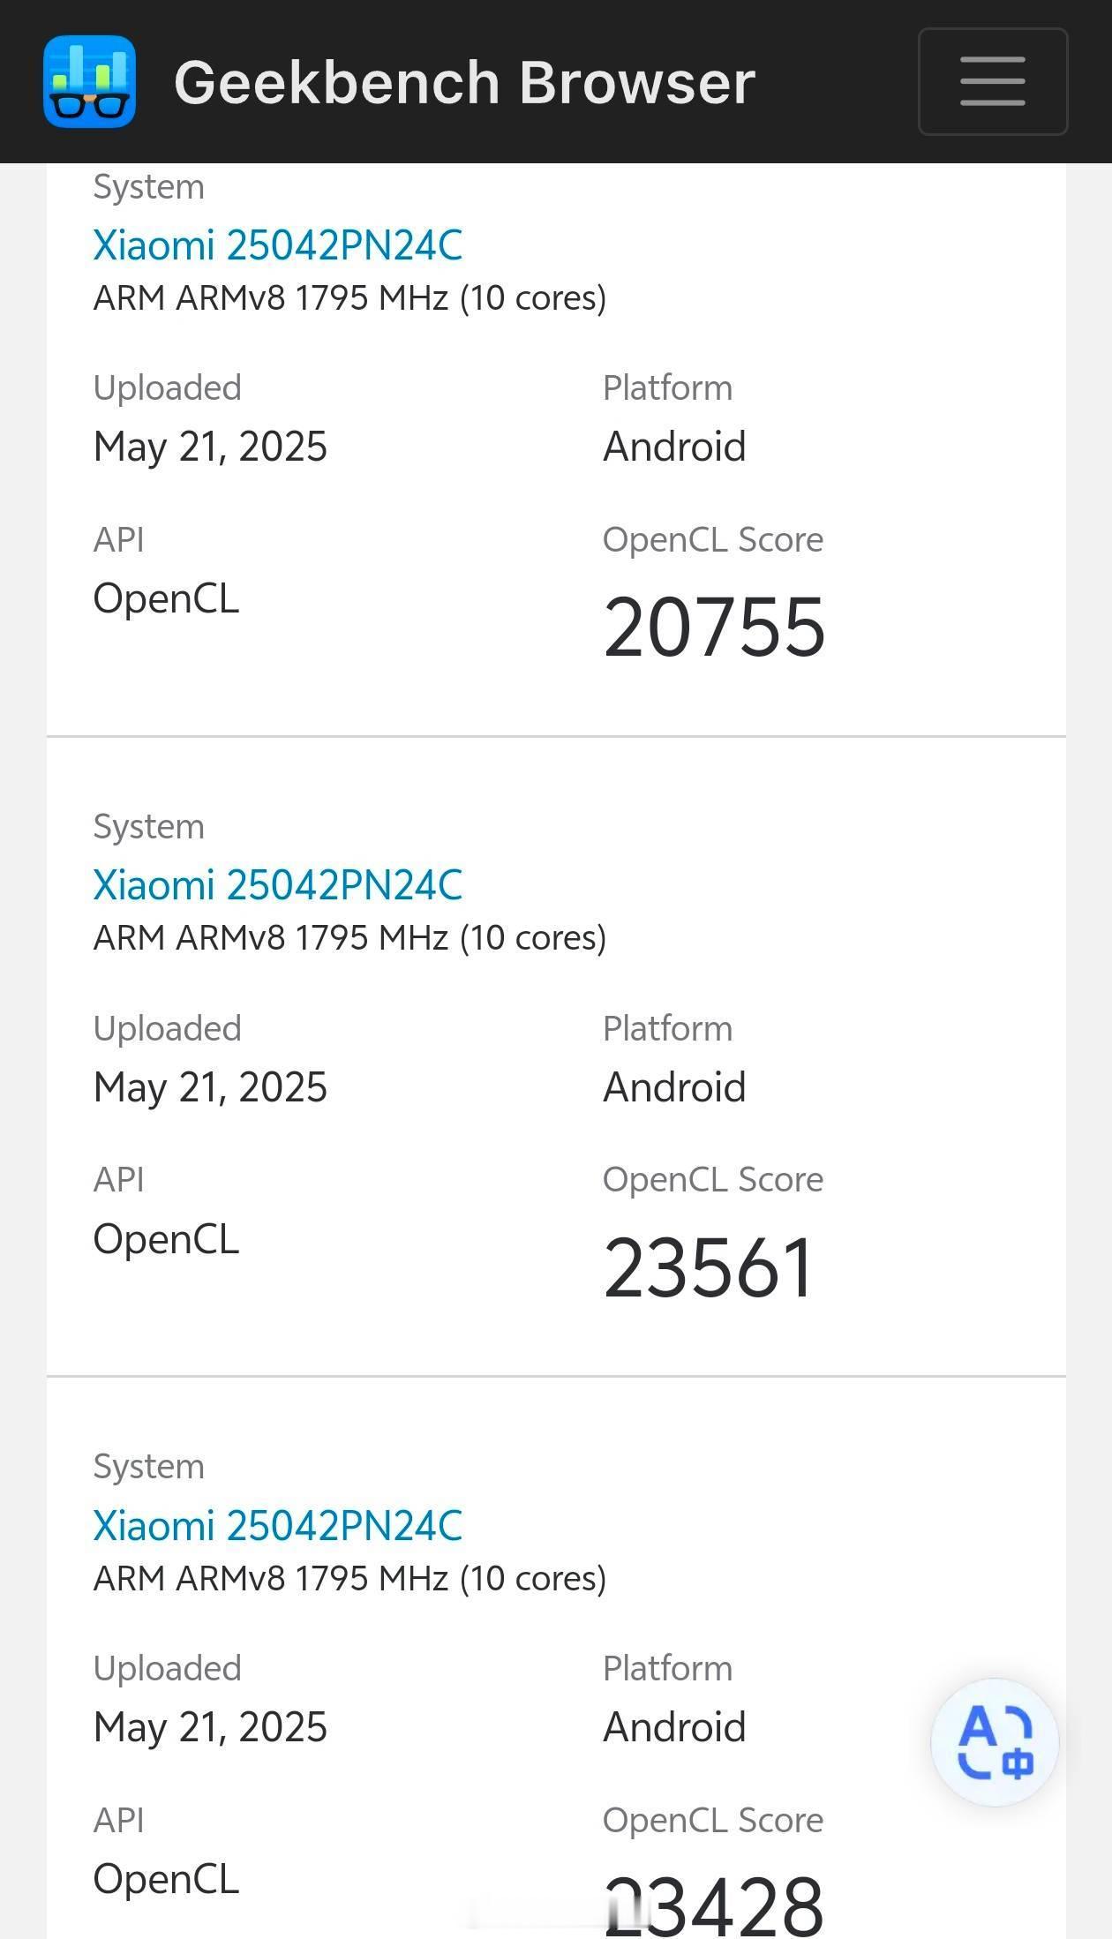Open the Geekbench Browser home title

click(464, 83)
